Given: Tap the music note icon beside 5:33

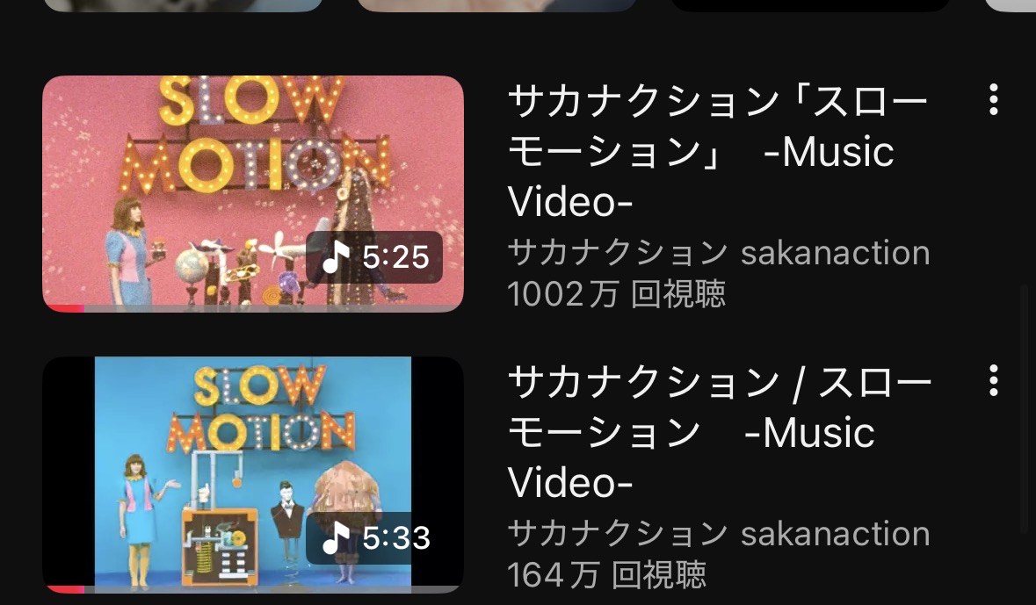Looking at the screenshot, I should coord(336,537).
